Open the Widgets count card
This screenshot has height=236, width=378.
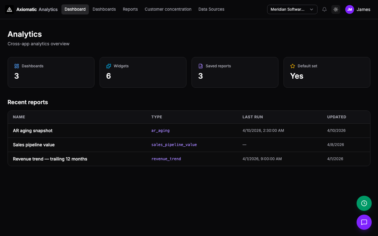(143, 72)
